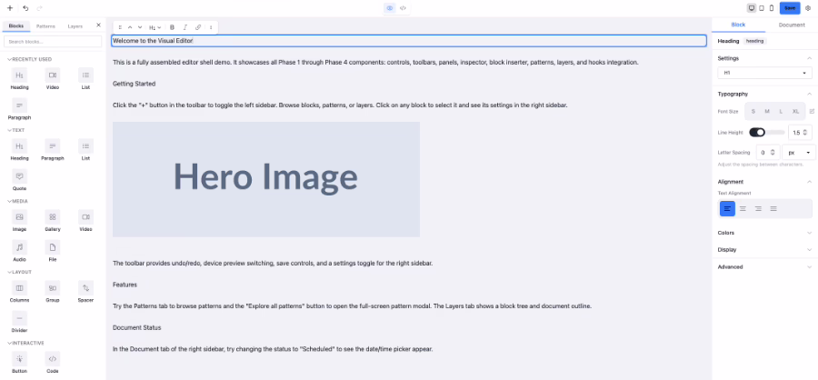The width and height of the screenshot is (818, 380).
Task: Switch to code editor view icon
Action: pos(403,7)
